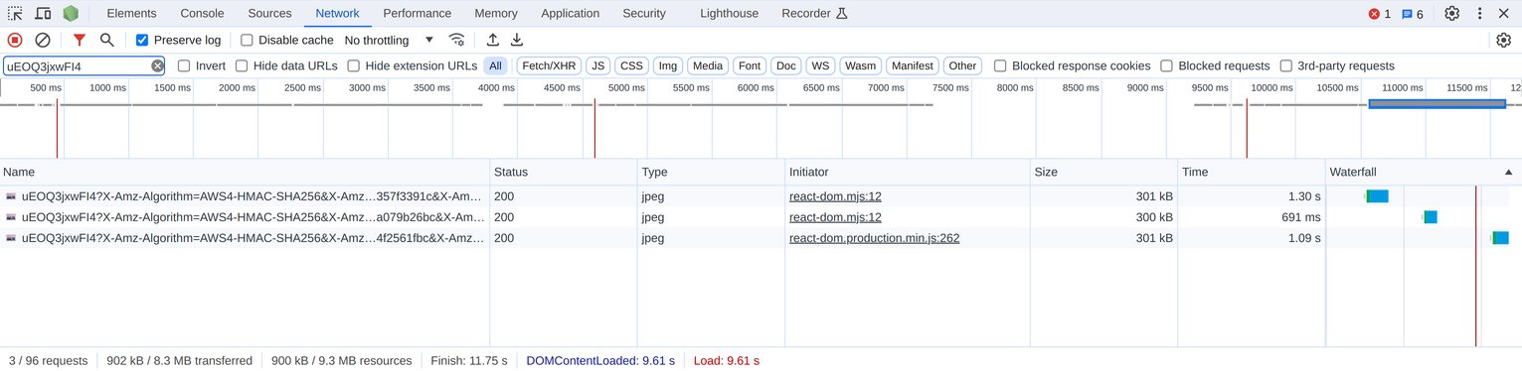Filter by Font requests
The image size is (1522, 371).
click(x=750, y=65)
